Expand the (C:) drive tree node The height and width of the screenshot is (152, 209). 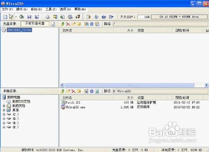coord(4,115)
